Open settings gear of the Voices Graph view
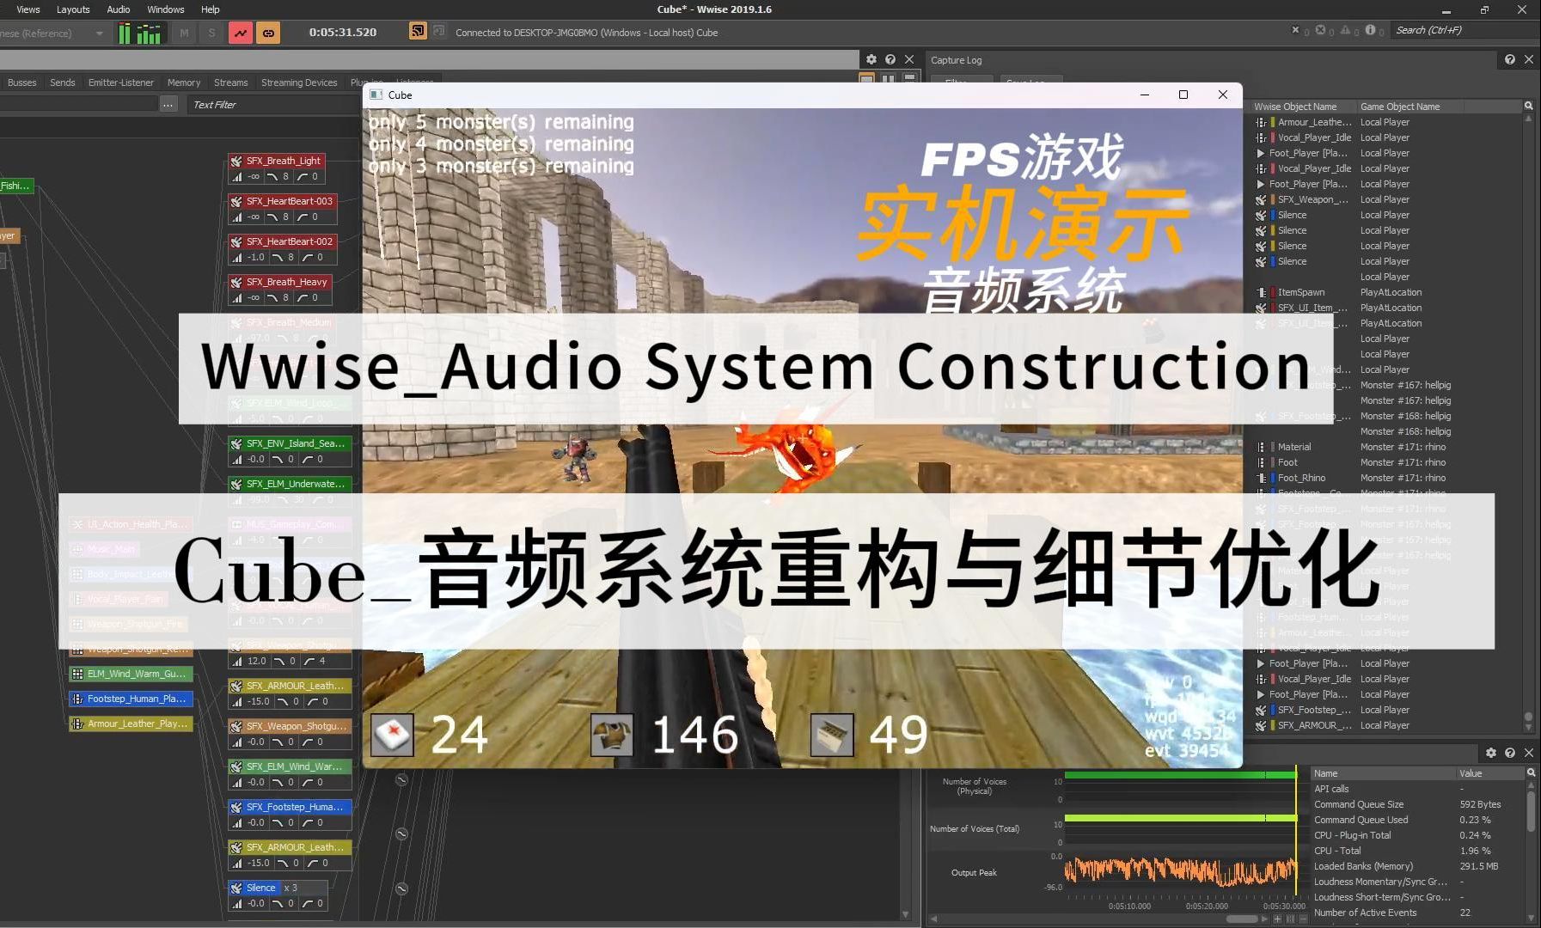The width and height of the screenshot is (1541, 928). click(871, 59)
